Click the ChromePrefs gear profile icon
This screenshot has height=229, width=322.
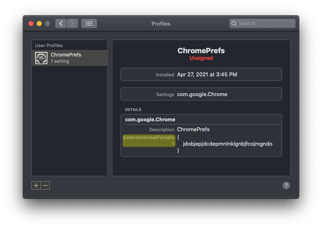point(41,58)
